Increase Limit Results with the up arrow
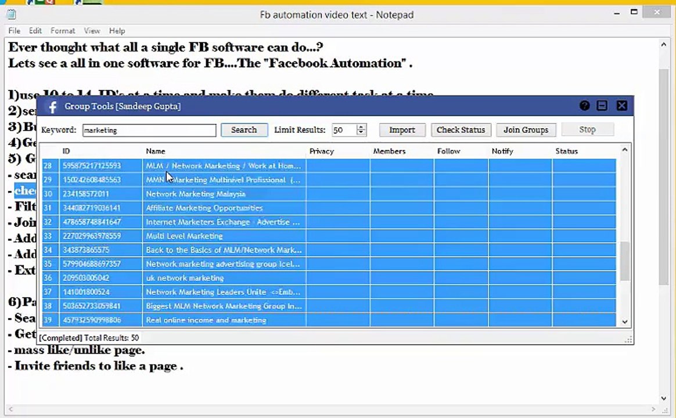The image size is (676, 418). tap(361, 127)
